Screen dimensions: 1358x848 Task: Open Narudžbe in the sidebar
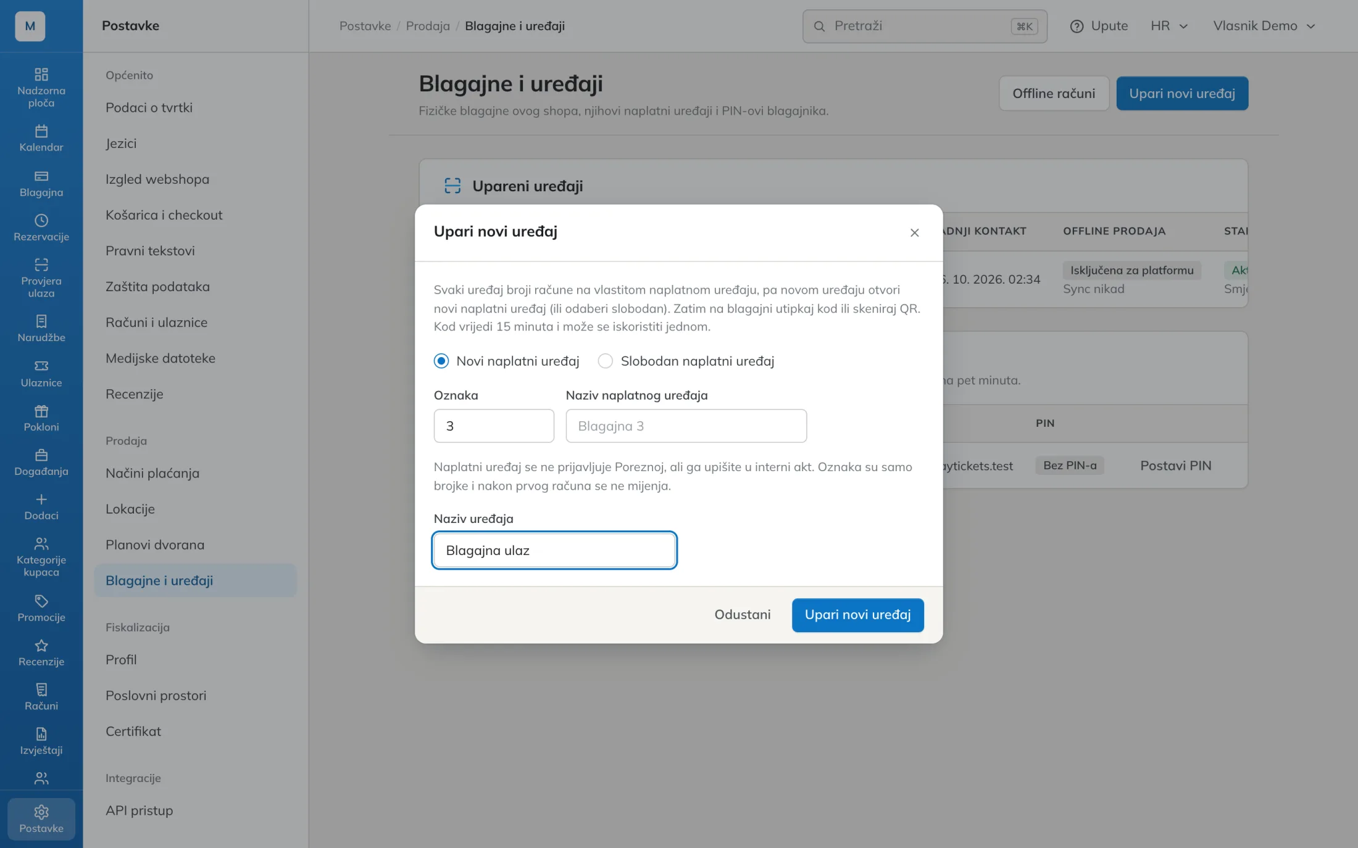(x=41, y=329)
